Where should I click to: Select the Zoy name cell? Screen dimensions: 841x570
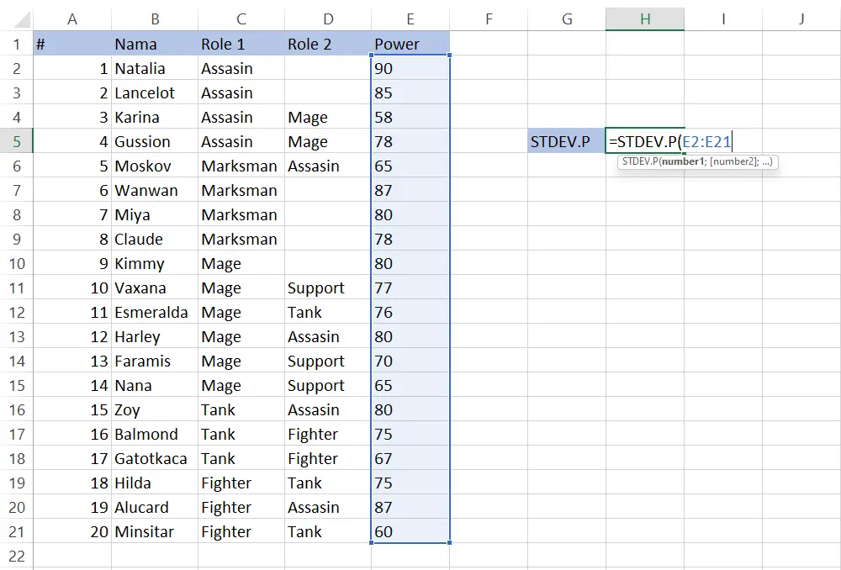(155, 409)
